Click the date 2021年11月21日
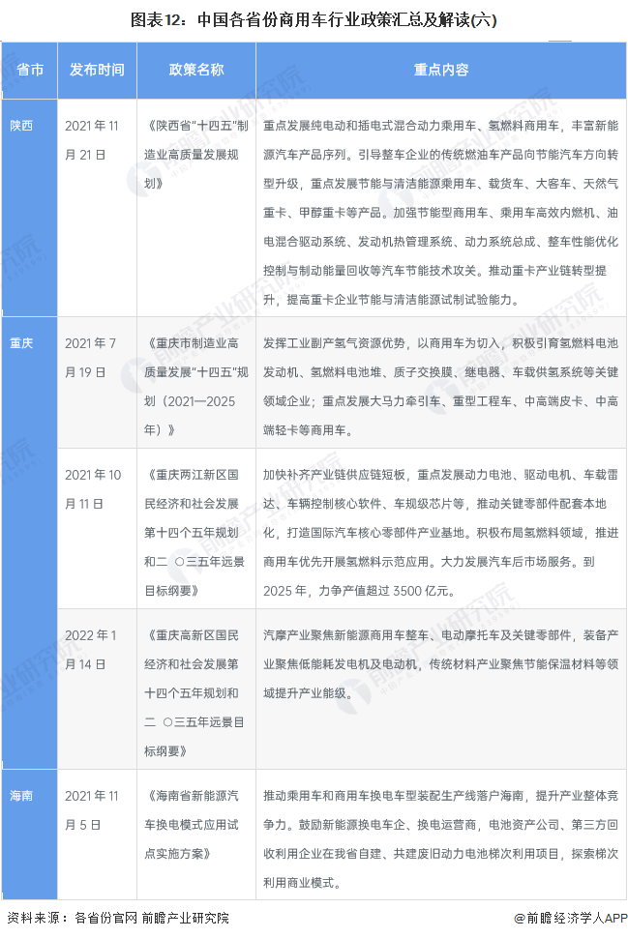Image resolution: width=628 pixels, height=938 pixels. (91, 140)
